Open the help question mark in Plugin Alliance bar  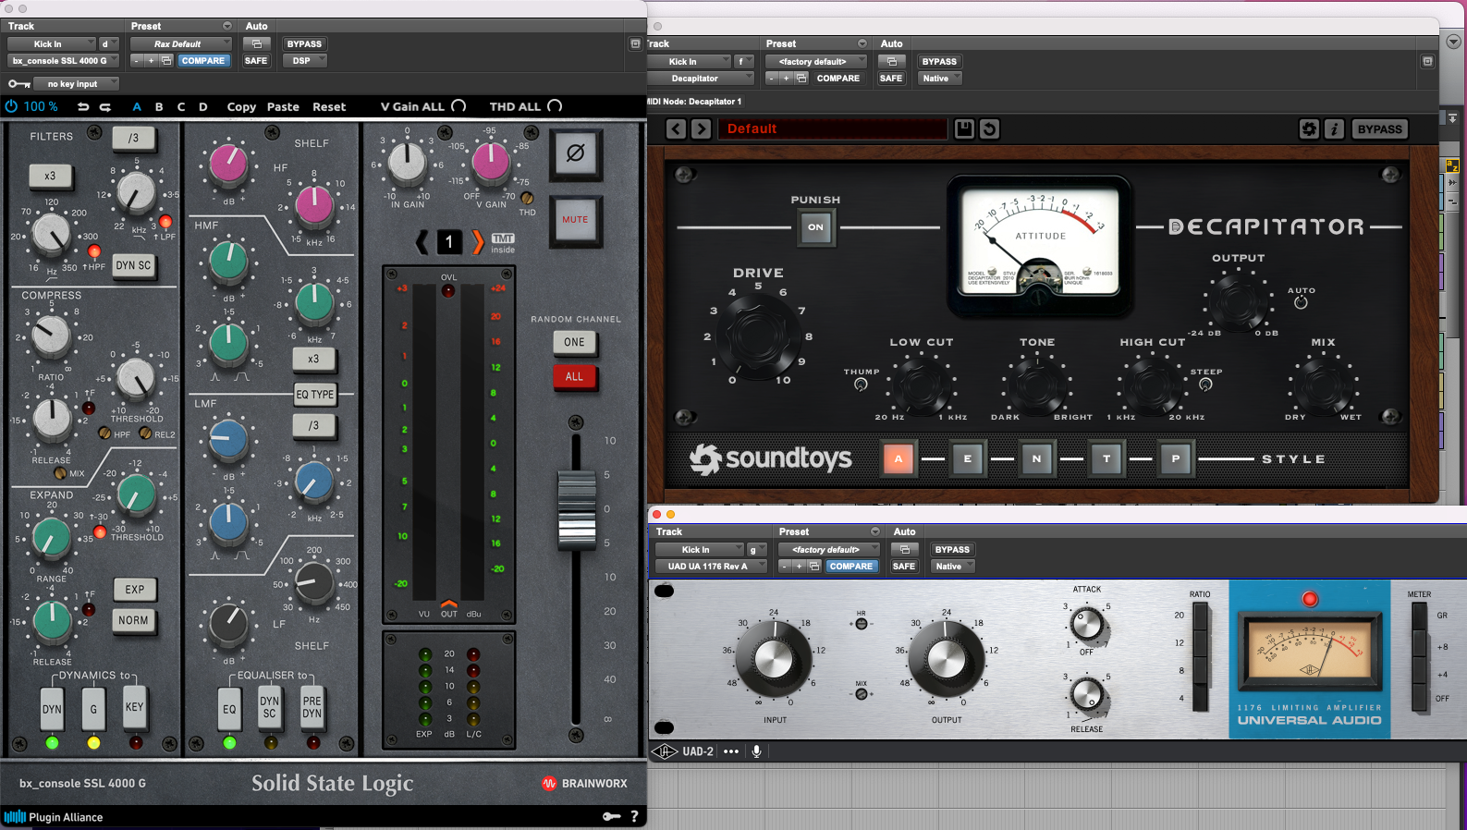click(634, 816)
